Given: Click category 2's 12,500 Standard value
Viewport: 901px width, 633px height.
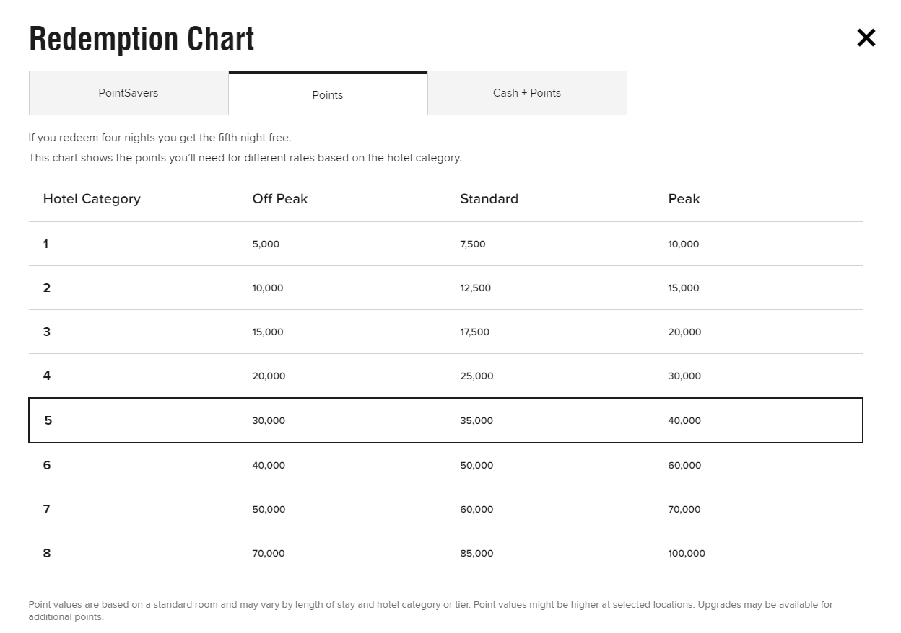Looking at the screenshot, I should pyautogui.click(x=475, y=288).
